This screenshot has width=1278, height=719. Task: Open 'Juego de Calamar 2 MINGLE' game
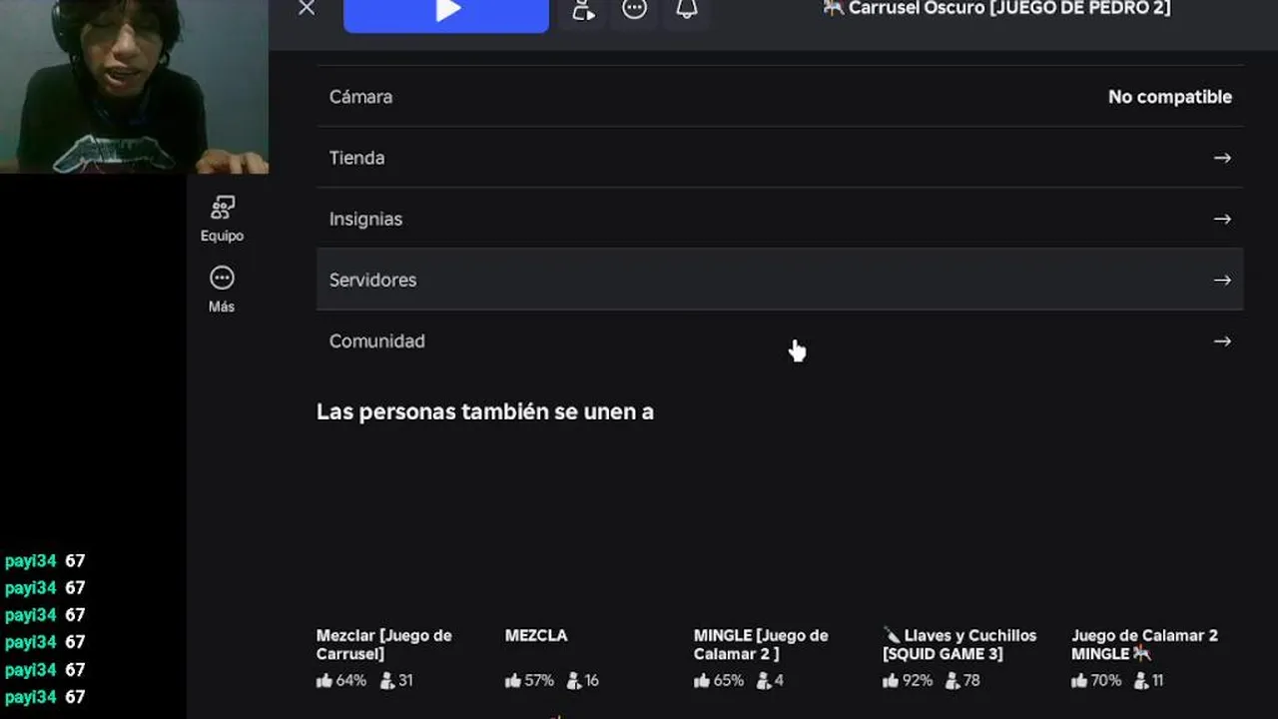click(1144, 644)
